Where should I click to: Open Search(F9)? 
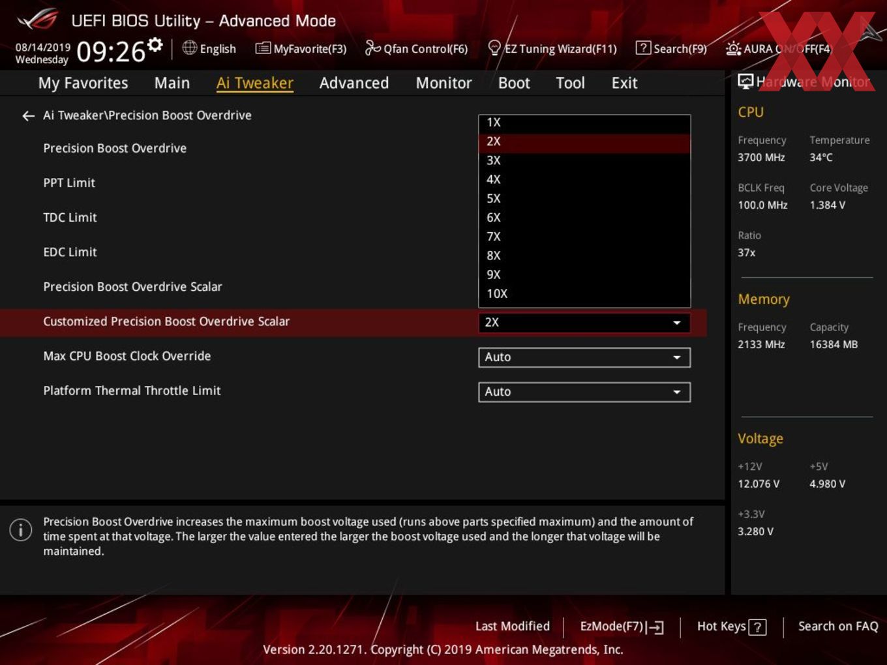671,48
